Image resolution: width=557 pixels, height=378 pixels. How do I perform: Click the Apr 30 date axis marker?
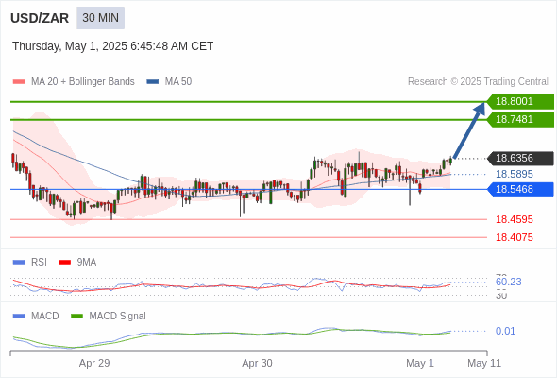257,363
